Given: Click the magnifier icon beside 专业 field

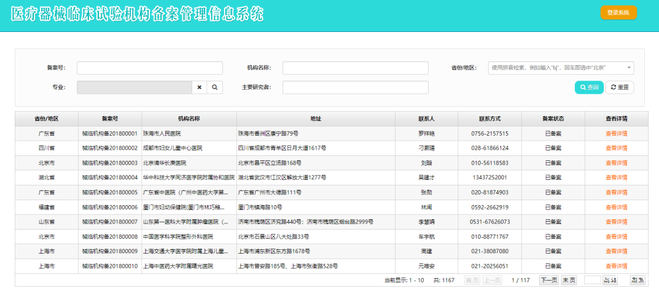Looking at the screenshot, I should point(214,88).
